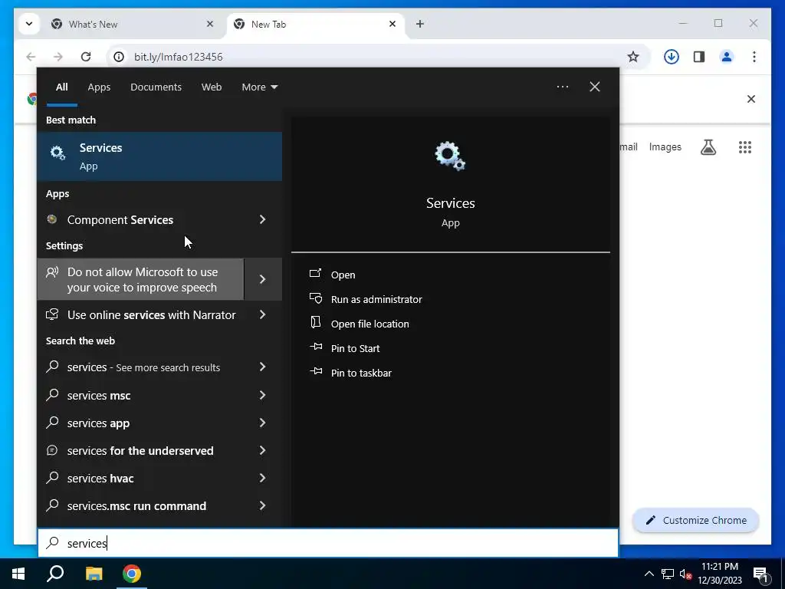
Task: Close the New Tab Chrome tab
Action: [392, 24]
